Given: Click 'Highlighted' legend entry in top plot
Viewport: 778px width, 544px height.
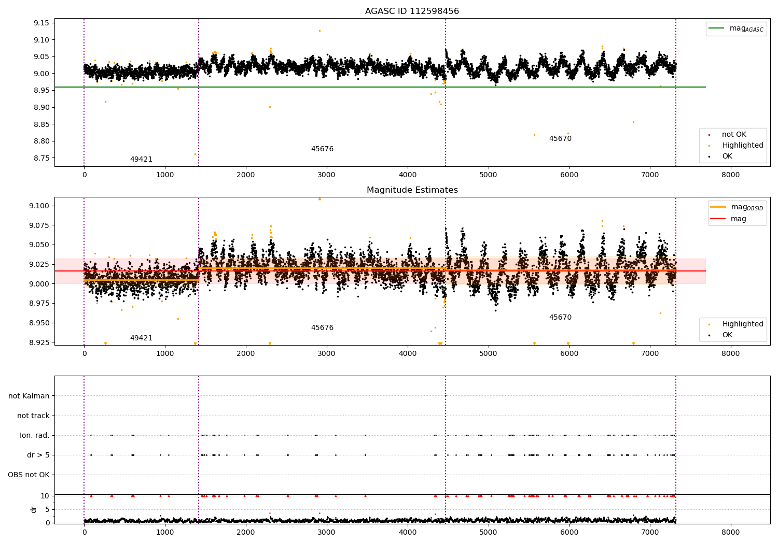Looking at the screenshot, I should pos(742,146).
